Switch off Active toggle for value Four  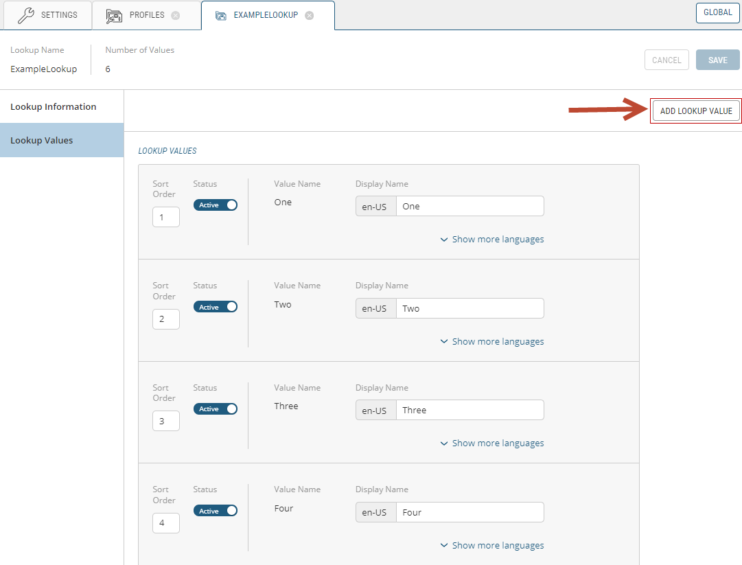coord(216,511)
